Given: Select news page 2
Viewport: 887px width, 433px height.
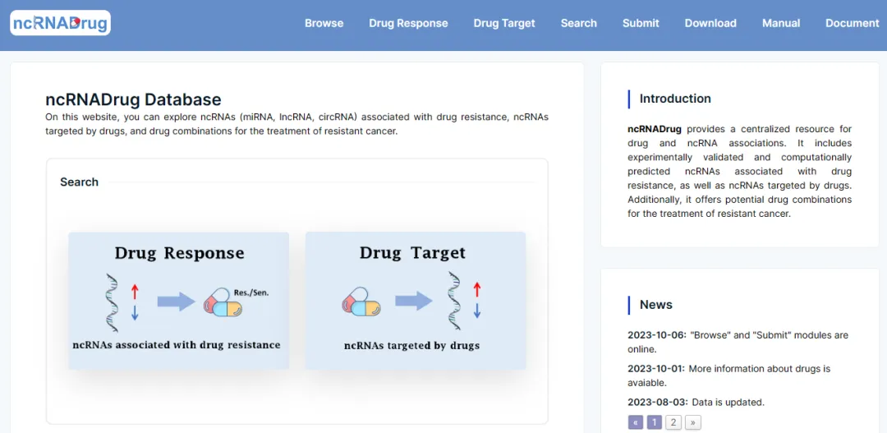Looking at the screenshot, I should click(x=673, y=422).
